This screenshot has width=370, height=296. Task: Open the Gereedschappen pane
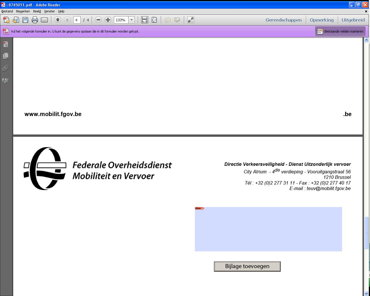coord(284,20)
